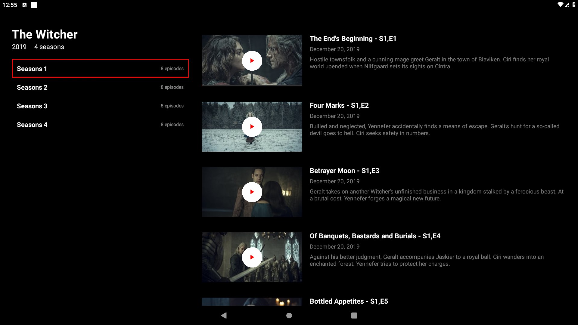
Task: Click the title The Witcher
Action: [x=44, y=34]
